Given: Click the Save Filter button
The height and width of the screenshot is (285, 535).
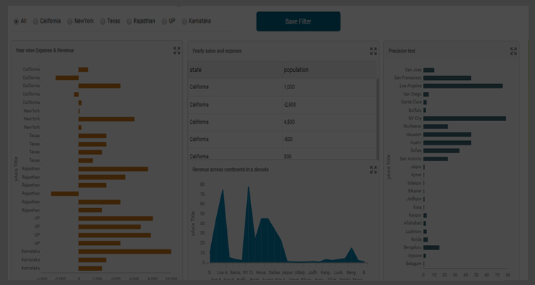Looking at the screenshot, I should [x=298, y=21].
